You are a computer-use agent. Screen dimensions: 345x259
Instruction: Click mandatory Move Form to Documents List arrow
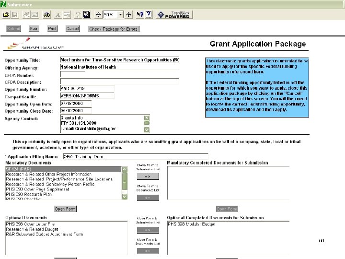pos(148,198)
